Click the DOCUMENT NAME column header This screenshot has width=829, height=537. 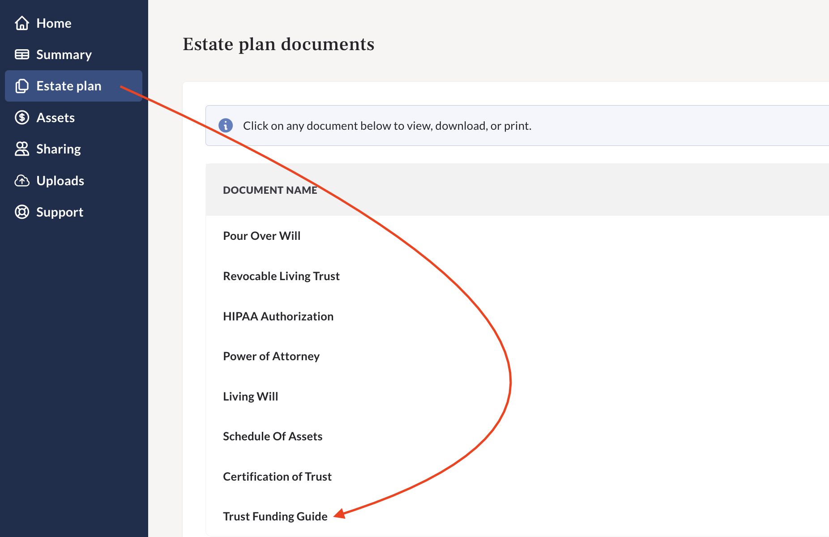click(269, 190)
